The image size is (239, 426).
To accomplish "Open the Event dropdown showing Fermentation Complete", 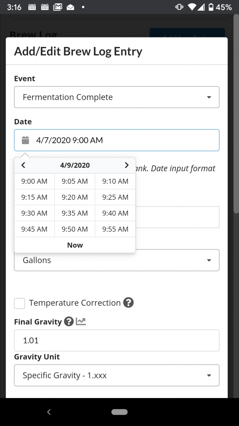I will (x=117, y=97).
